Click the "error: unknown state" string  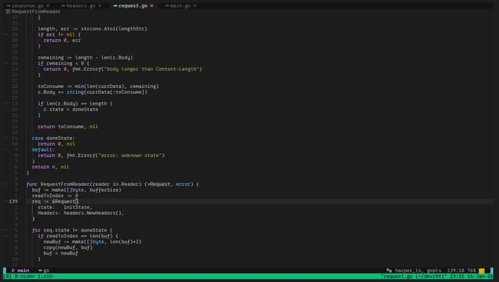131,155
